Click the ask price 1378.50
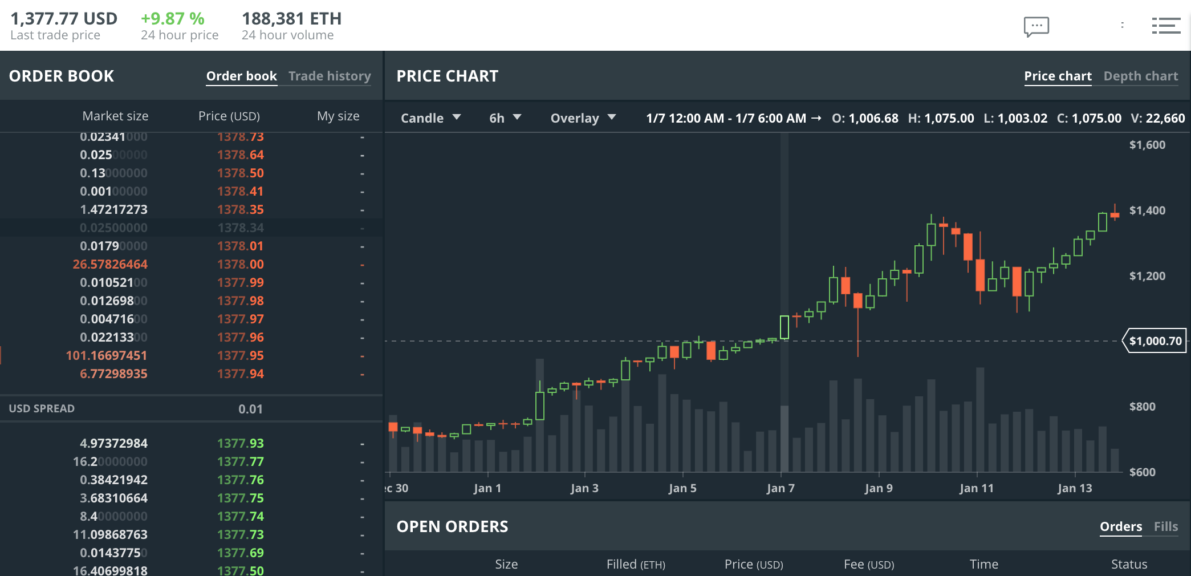1191x576 pixels. 241,173
